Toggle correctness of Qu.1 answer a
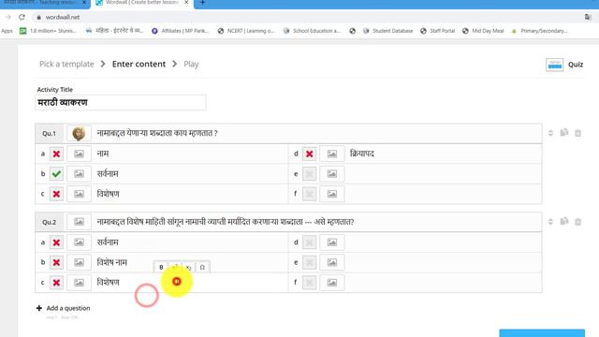Screen dimensions: 599x337 click(x=56, y=154)
